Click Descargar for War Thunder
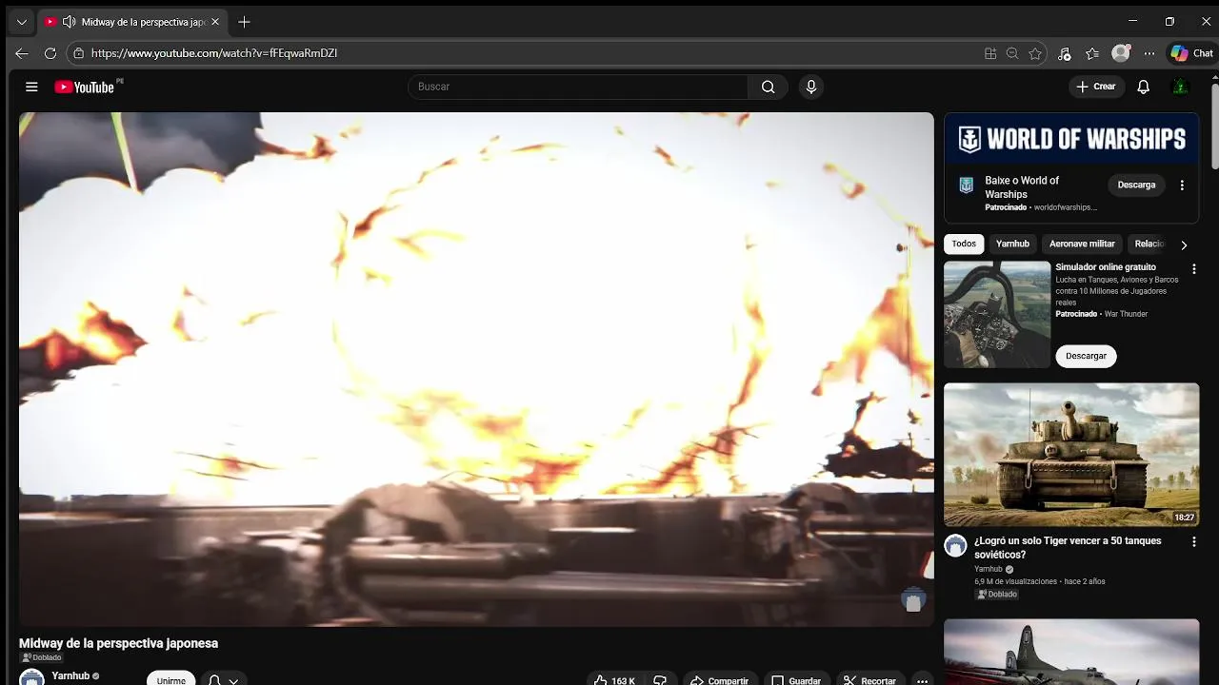Viewport: 1219px width, 685px height. pos(1086,356)
